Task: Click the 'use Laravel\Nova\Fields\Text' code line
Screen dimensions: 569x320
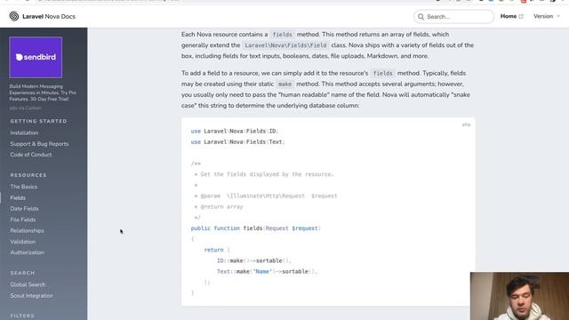Action: tap(238, 142)
